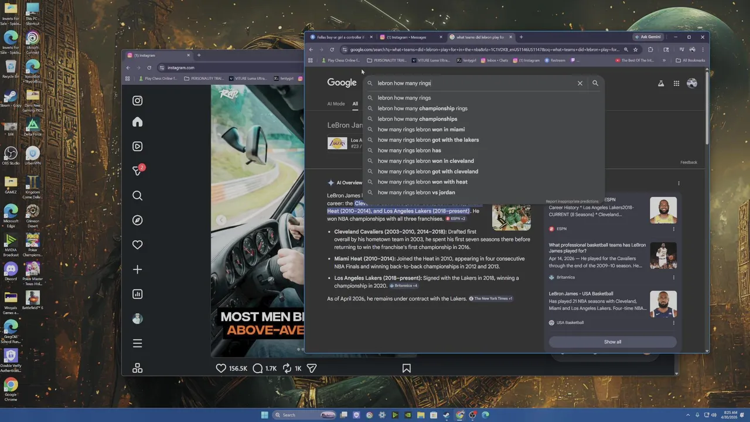Screen dimensions: 750x422
Task: Open Instagram sidebar search icon
Action: click(x=137, y=196)
